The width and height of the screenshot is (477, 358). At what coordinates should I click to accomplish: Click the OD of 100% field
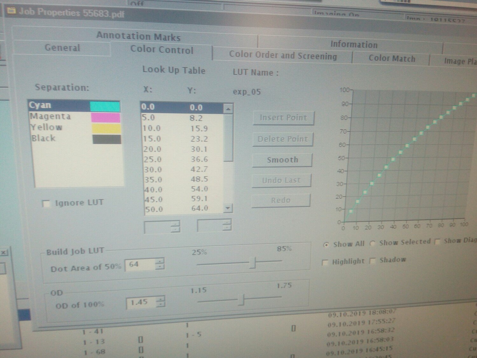coord(142,302)
